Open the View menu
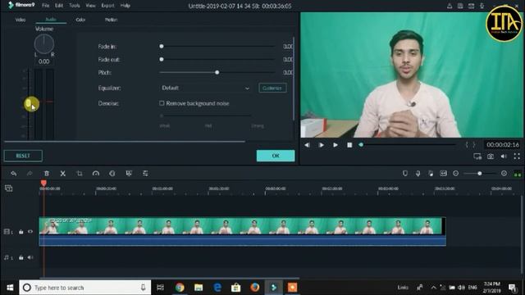525x295 pixels. [90, 6]
